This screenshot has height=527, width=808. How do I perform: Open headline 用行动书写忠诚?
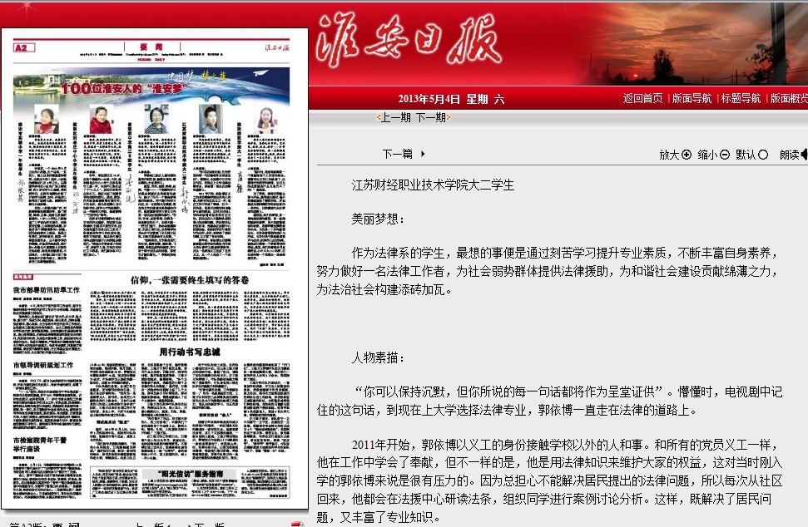tap(190, 352)
